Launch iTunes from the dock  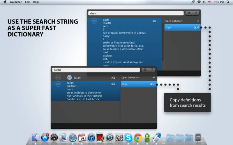click(x=91, y=138)
